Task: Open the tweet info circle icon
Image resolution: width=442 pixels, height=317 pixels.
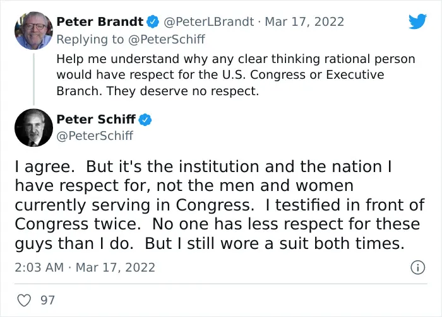Action: click(417, 267)
